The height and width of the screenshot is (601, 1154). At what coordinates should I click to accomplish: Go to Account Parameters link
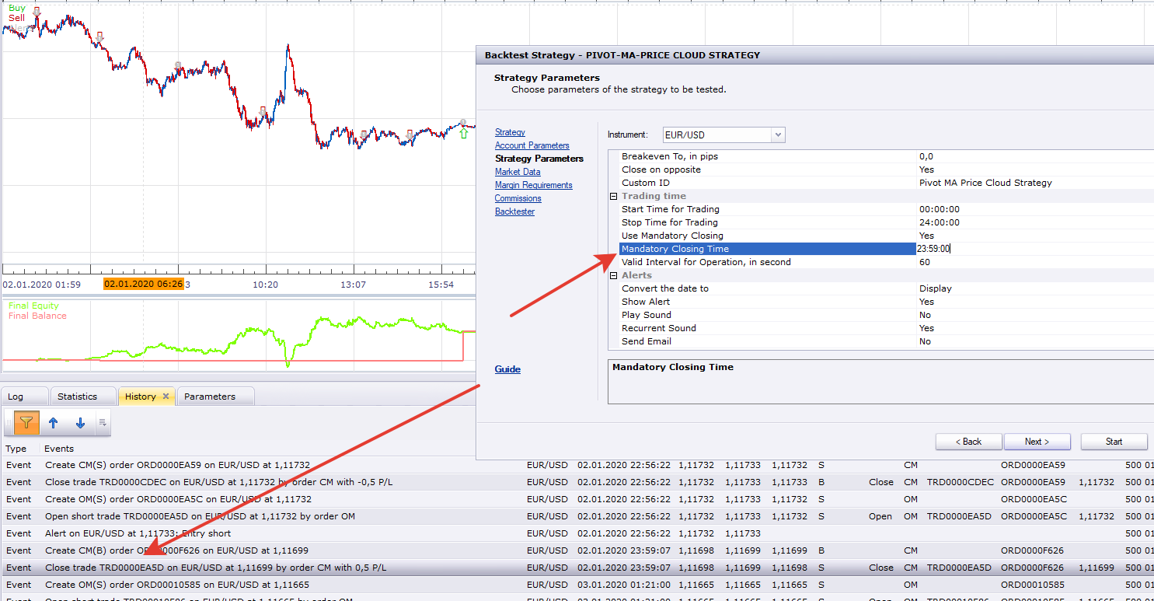532,145
